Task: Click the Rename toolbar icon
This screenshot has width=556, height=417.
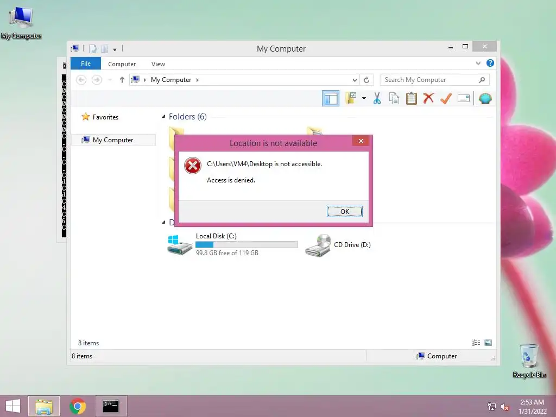Action: tap(464, 98)
